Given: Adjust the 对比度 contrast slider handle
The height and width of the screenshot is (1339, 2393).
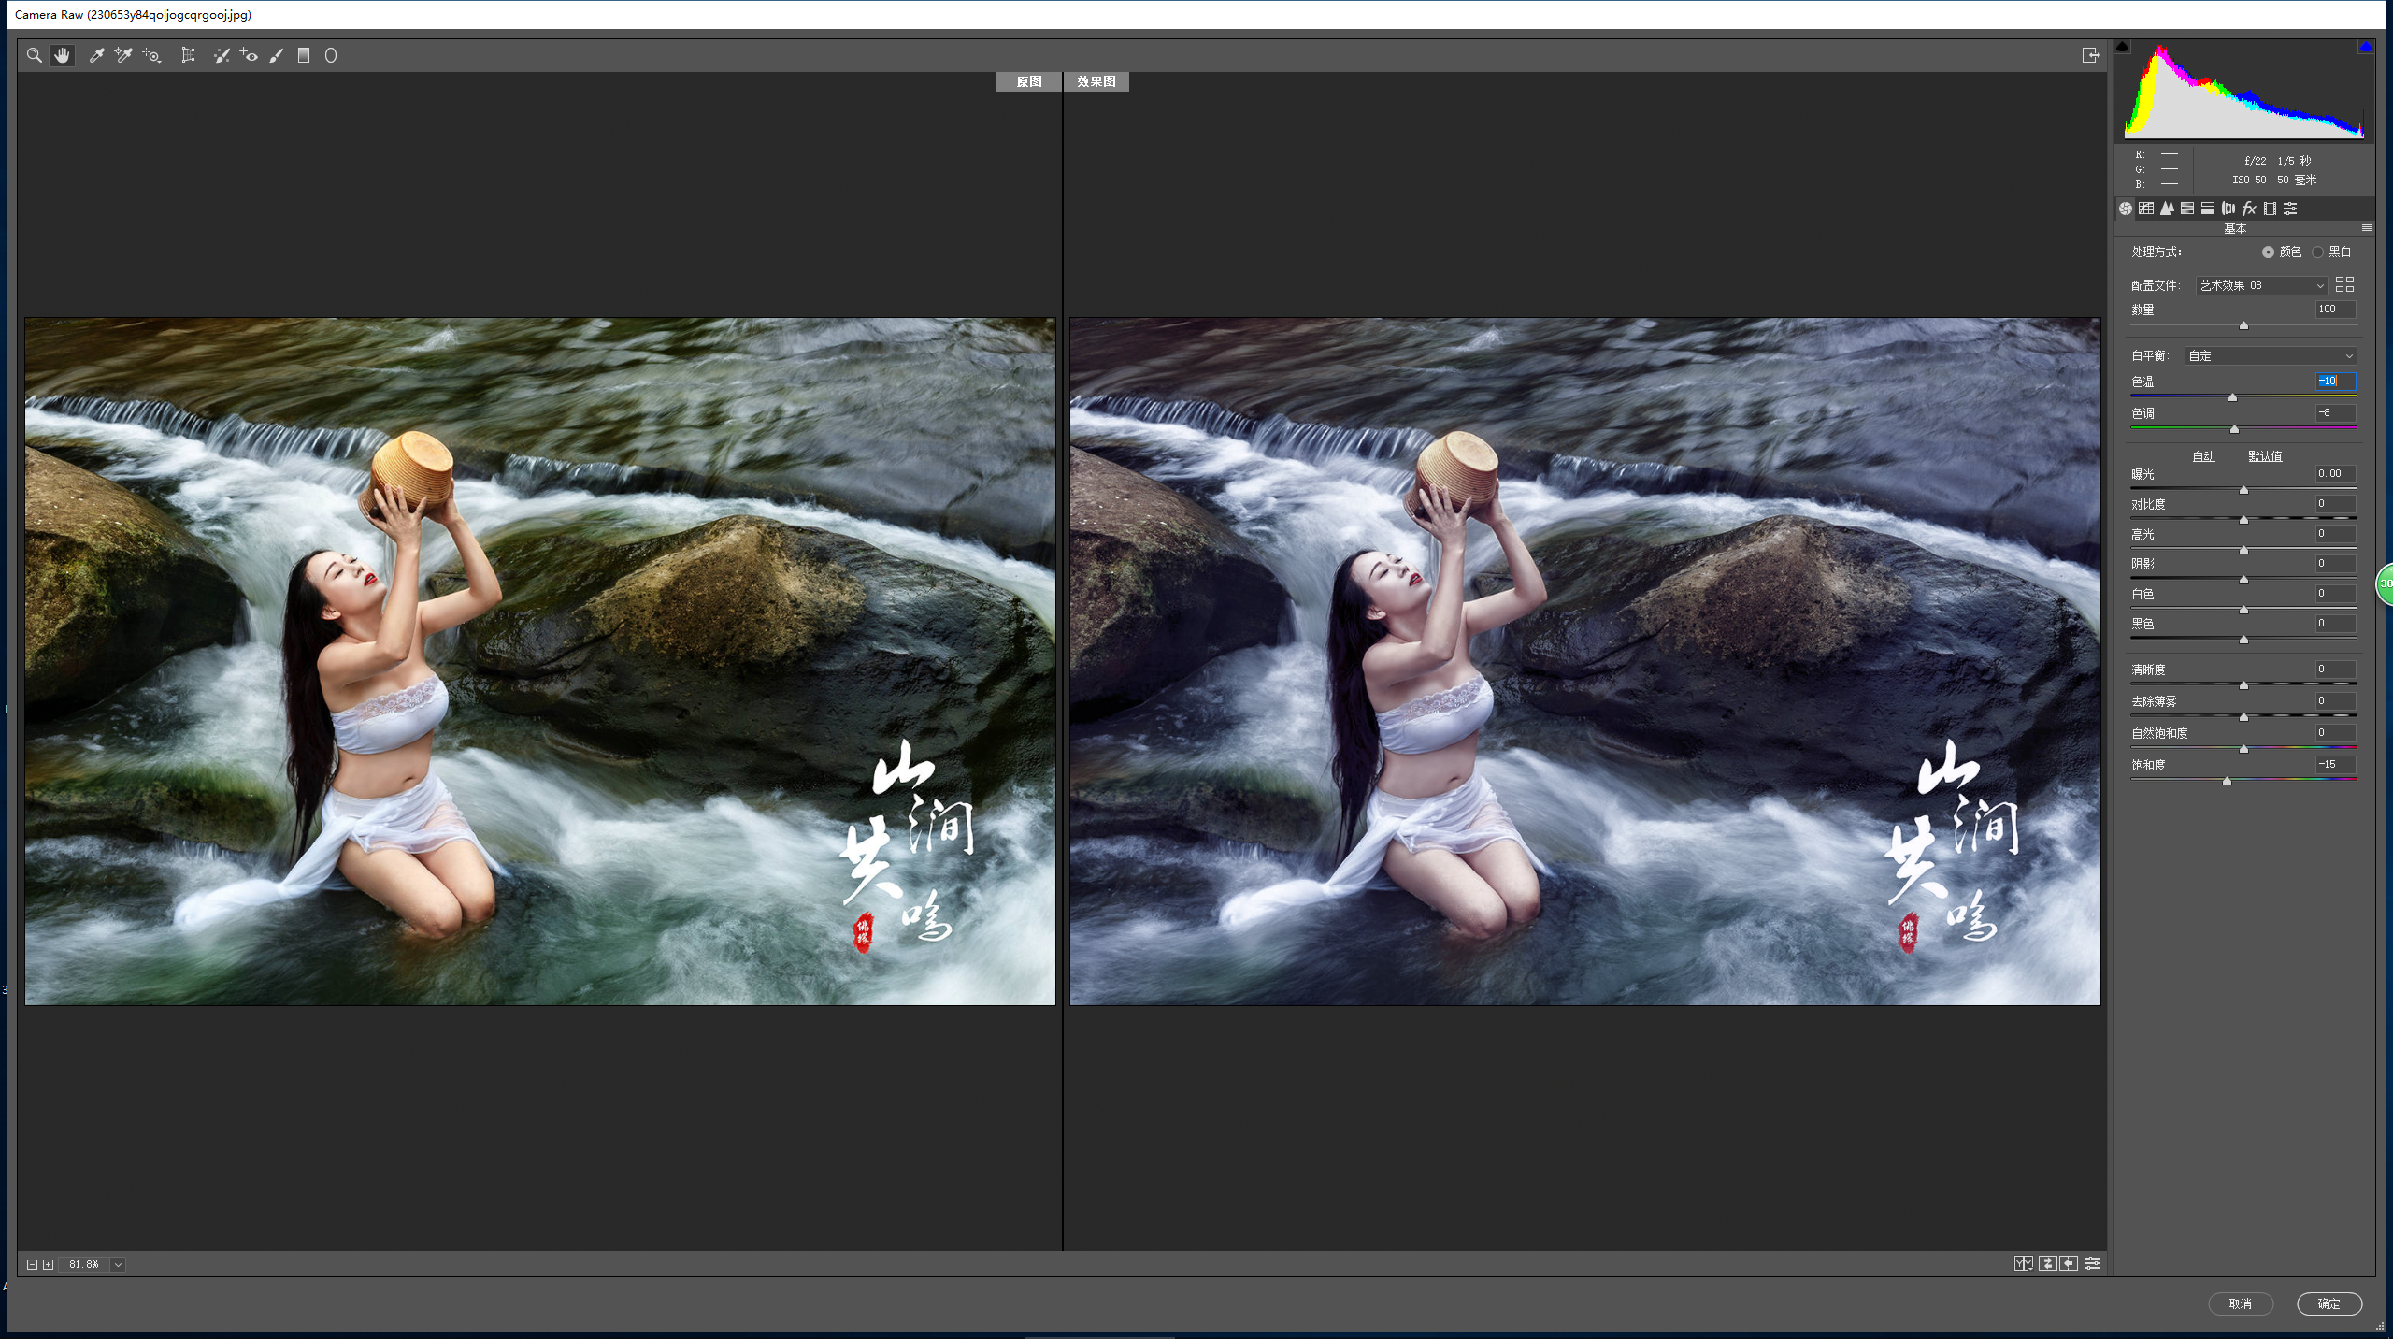Looking at the screenshot, I should coord(2243,520).
